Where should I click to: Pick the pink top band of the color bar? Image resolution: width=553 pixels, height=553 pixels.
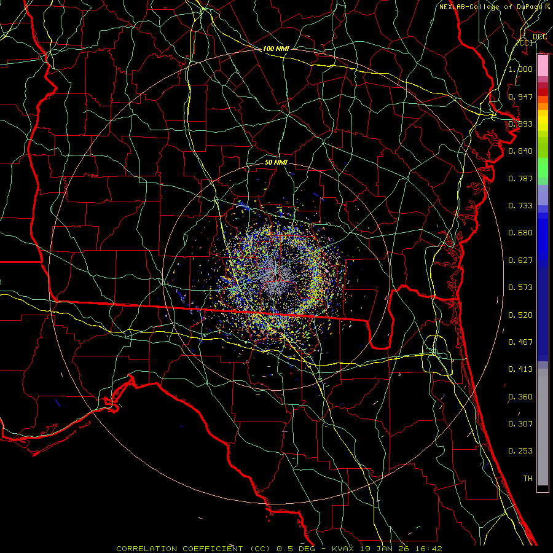pyautogui.click(x=543, y=66)
